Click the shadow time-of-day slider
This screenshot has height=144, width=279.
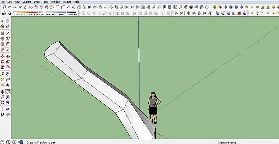pyautogui.click(x=61, y=13)
